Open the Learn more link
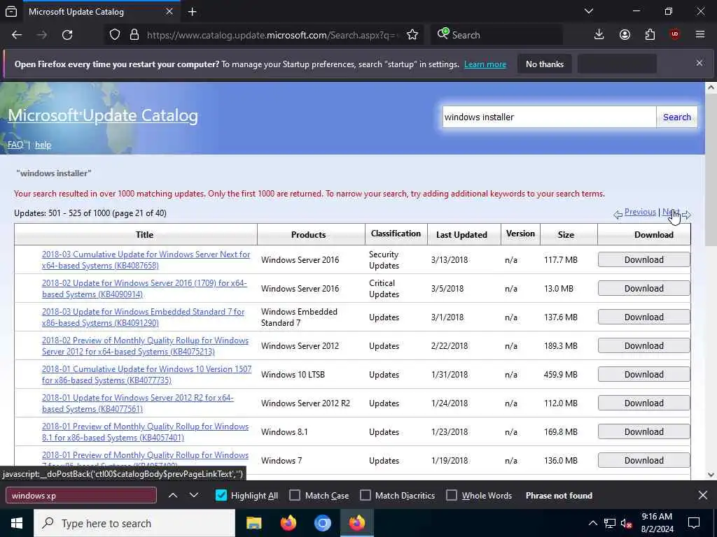This screenshot has width=717, height=537. (485, 64)
